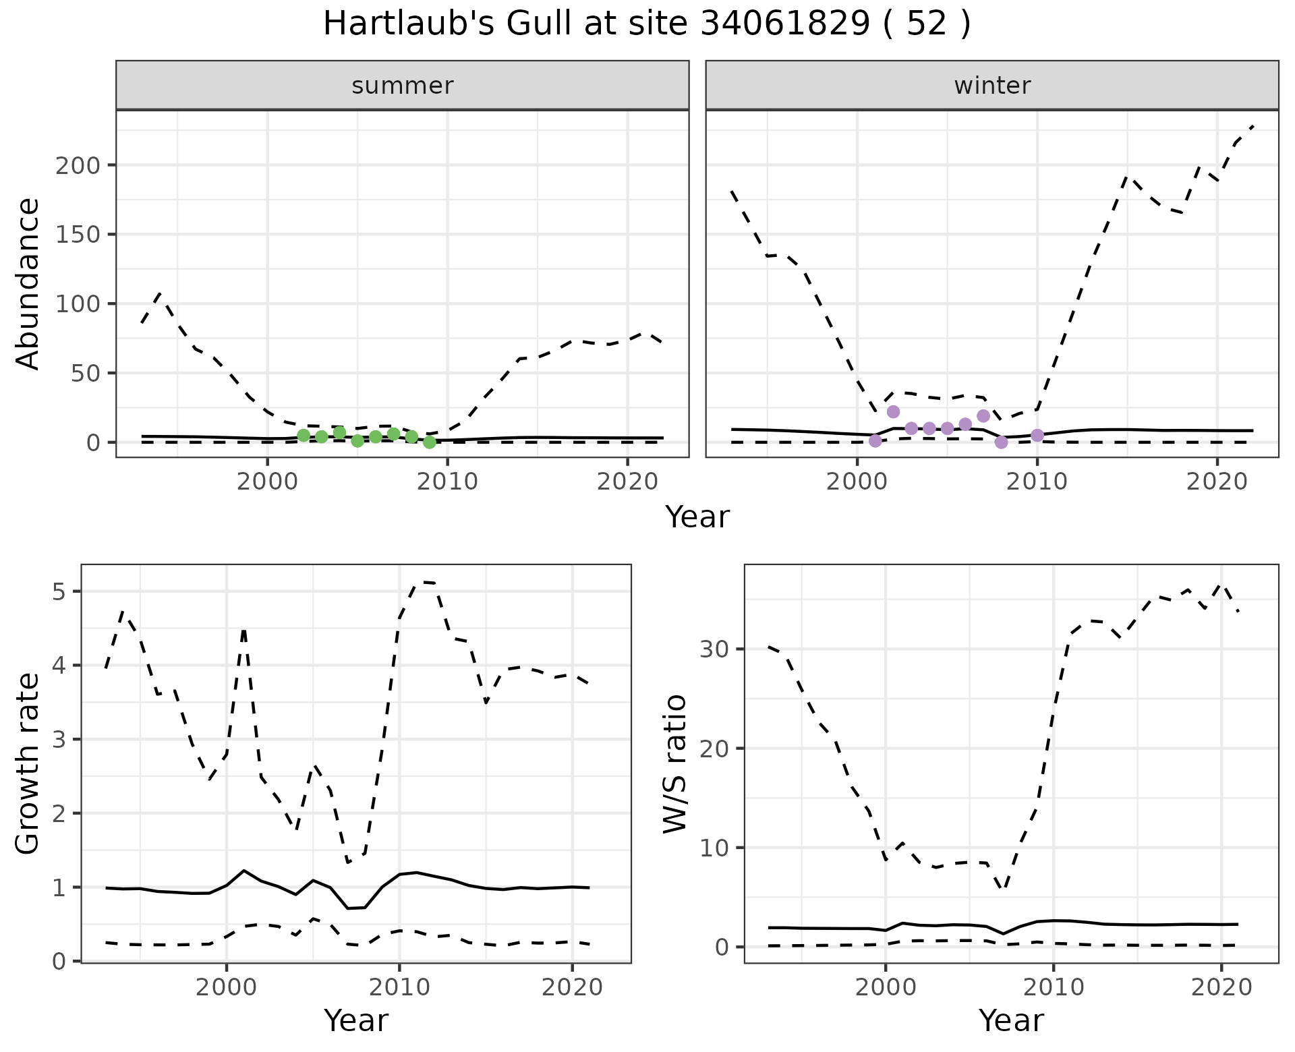This screenshot has height=1052, width=1295.
Task: Click the highest purple point in winter panel
Action: [893, 412]
